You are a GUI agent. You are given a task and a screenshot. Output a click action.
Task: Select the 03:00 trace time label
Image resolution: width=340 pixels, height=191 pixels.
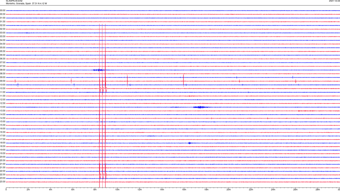tap(3, 33)
